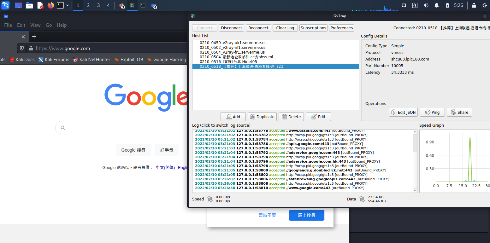
Task: Open the Kali Docs bookmark
Action: click(x=22, y=60)
